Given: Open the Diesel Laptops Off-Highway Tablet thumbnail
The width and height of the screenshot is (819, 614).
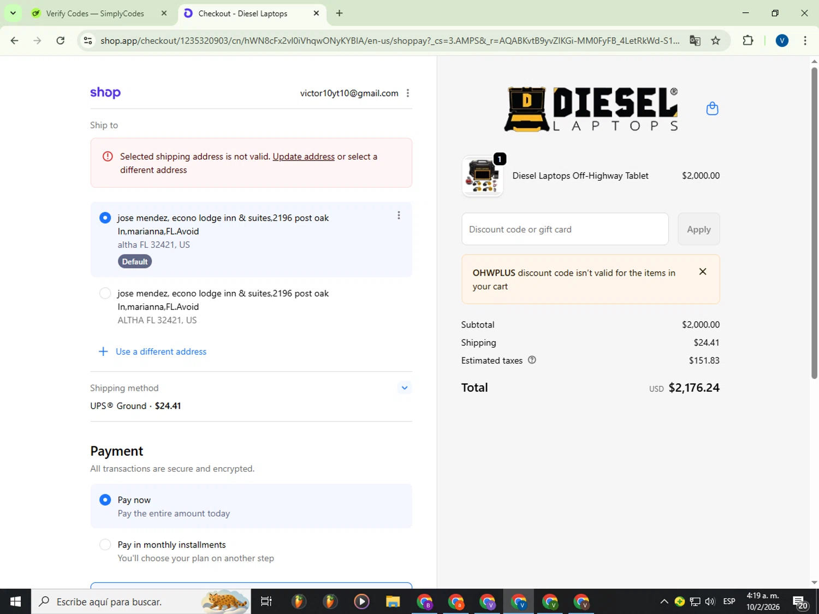Looking at the screenshot, I should click(483, 176).
